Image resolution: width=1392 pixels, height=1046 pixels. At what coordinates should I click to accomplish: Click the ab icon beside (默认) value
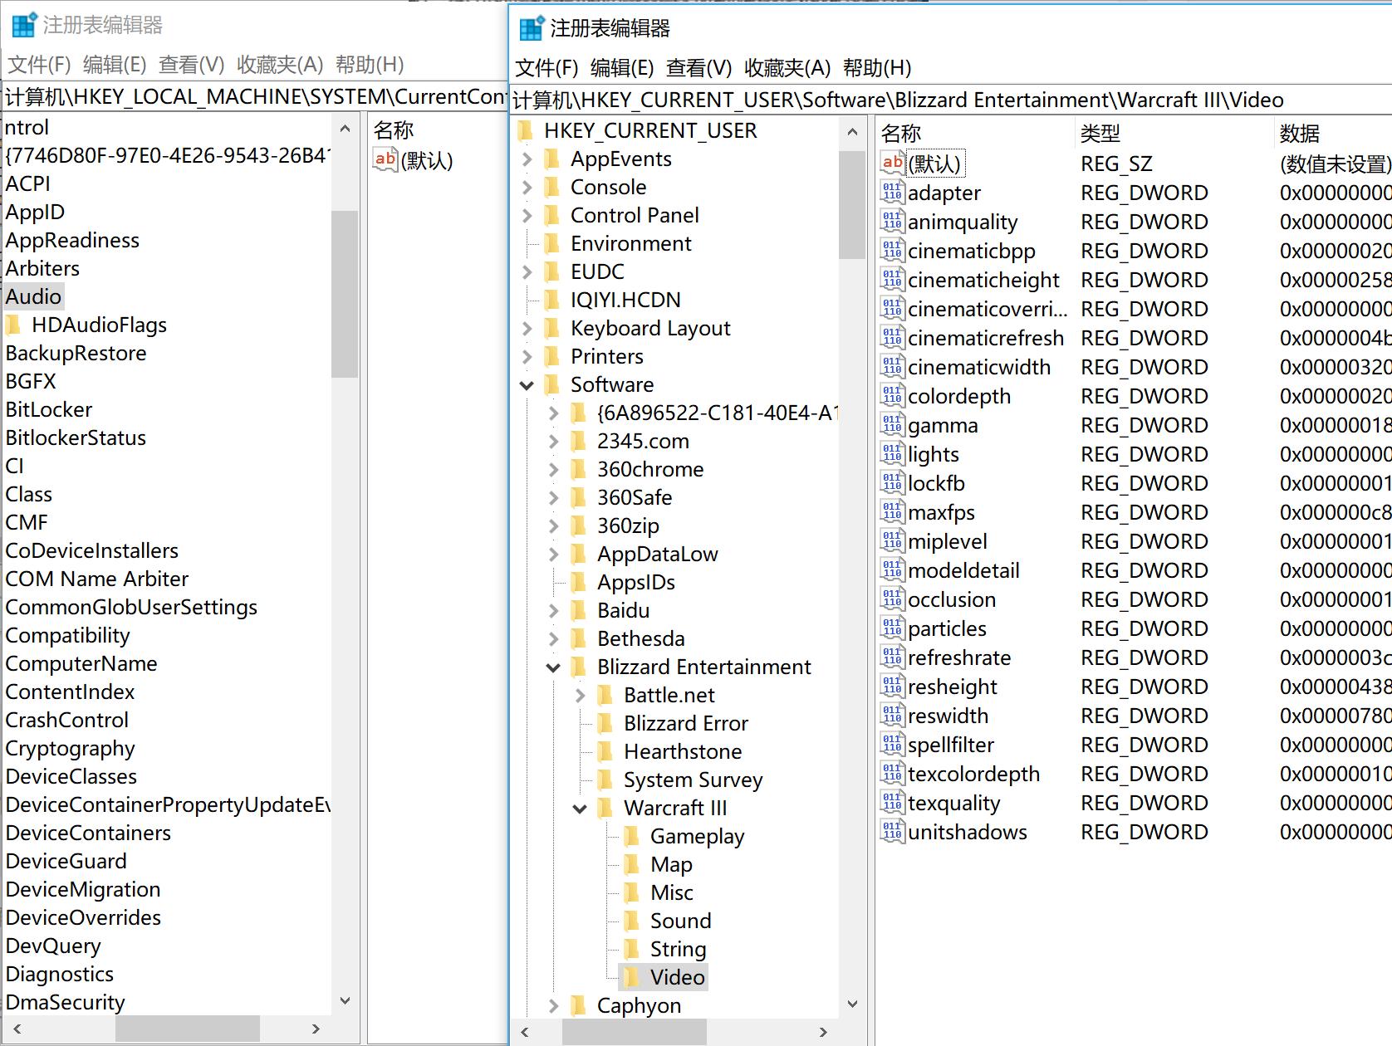click(892, 163)
